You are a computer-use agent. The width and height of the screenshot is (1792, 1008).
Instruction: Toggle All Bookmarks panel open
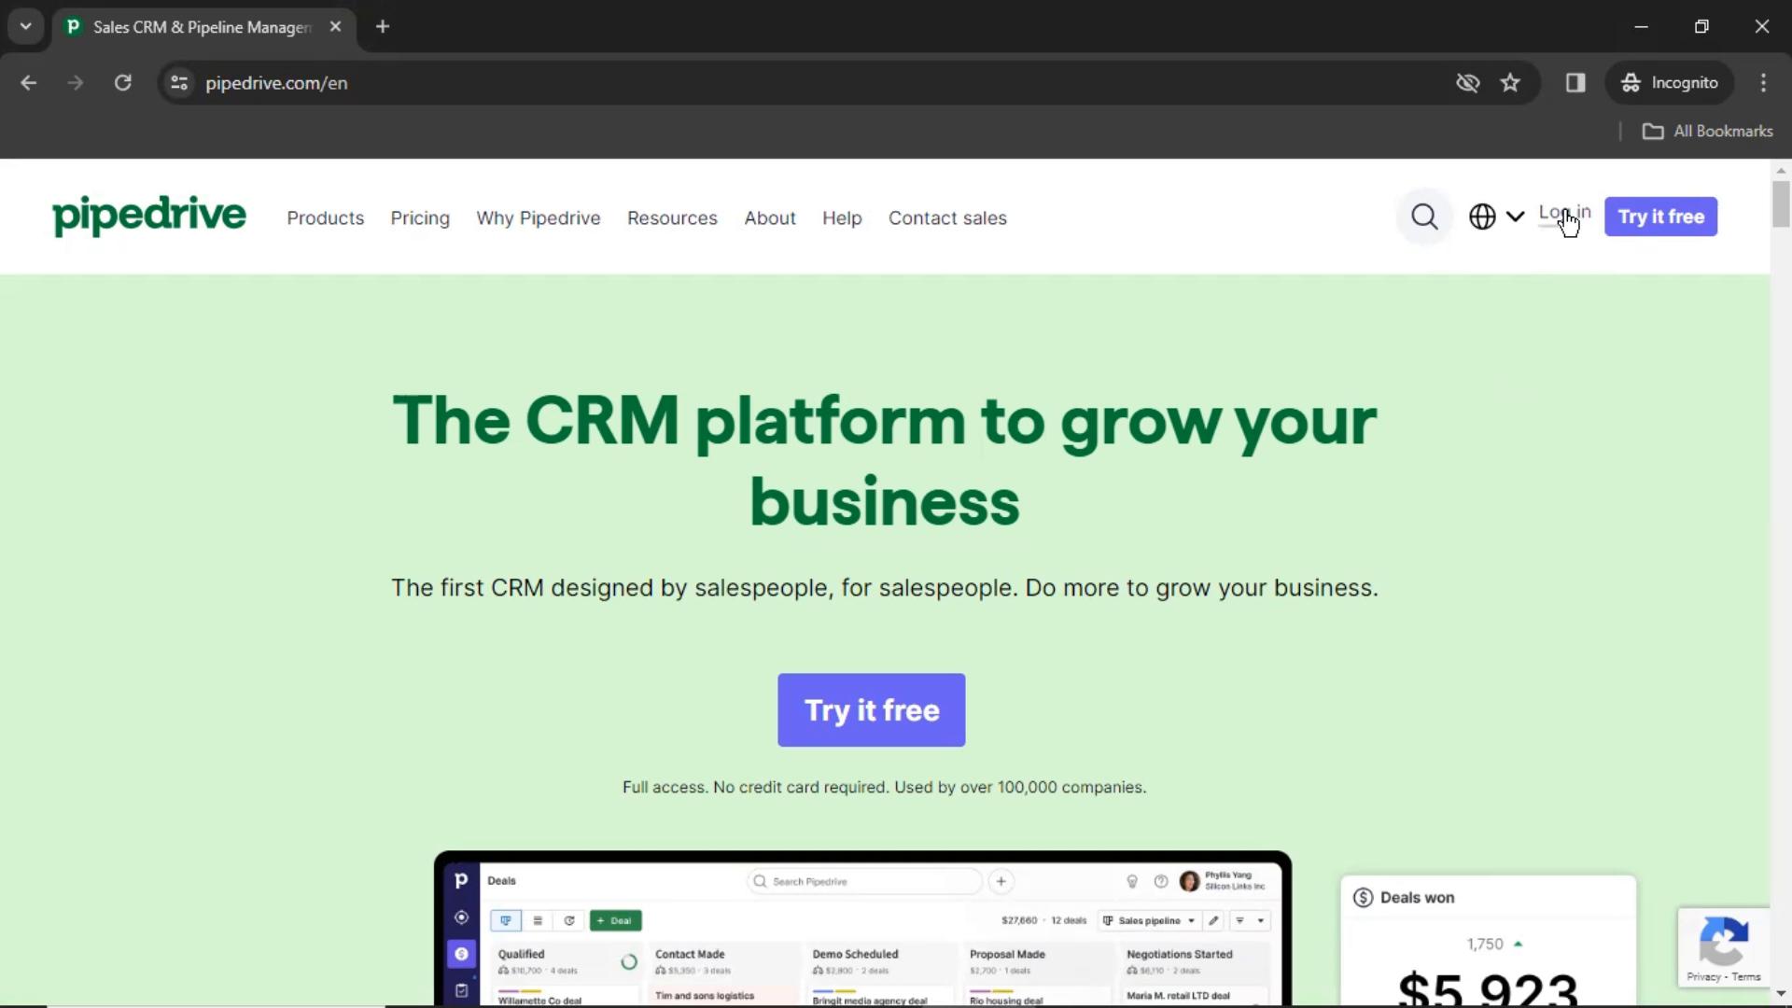(1708, 131)
